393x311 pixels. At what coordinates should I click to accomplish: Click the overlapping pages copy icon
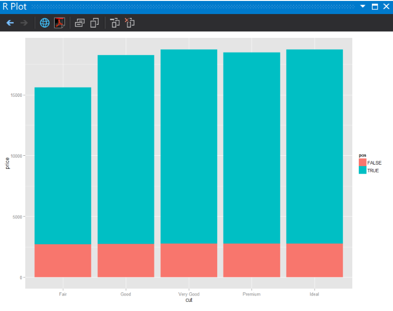point(94,23)
